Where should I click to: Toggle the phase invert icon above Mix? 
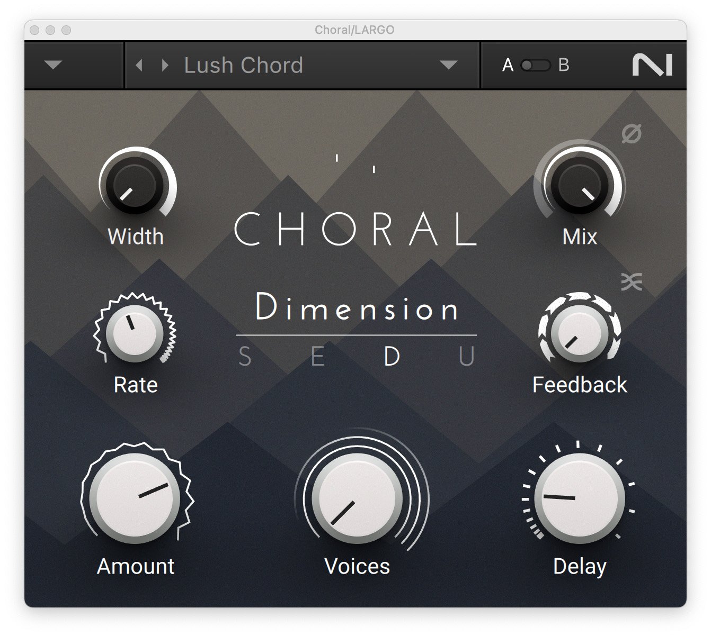(x=631, y=134)
